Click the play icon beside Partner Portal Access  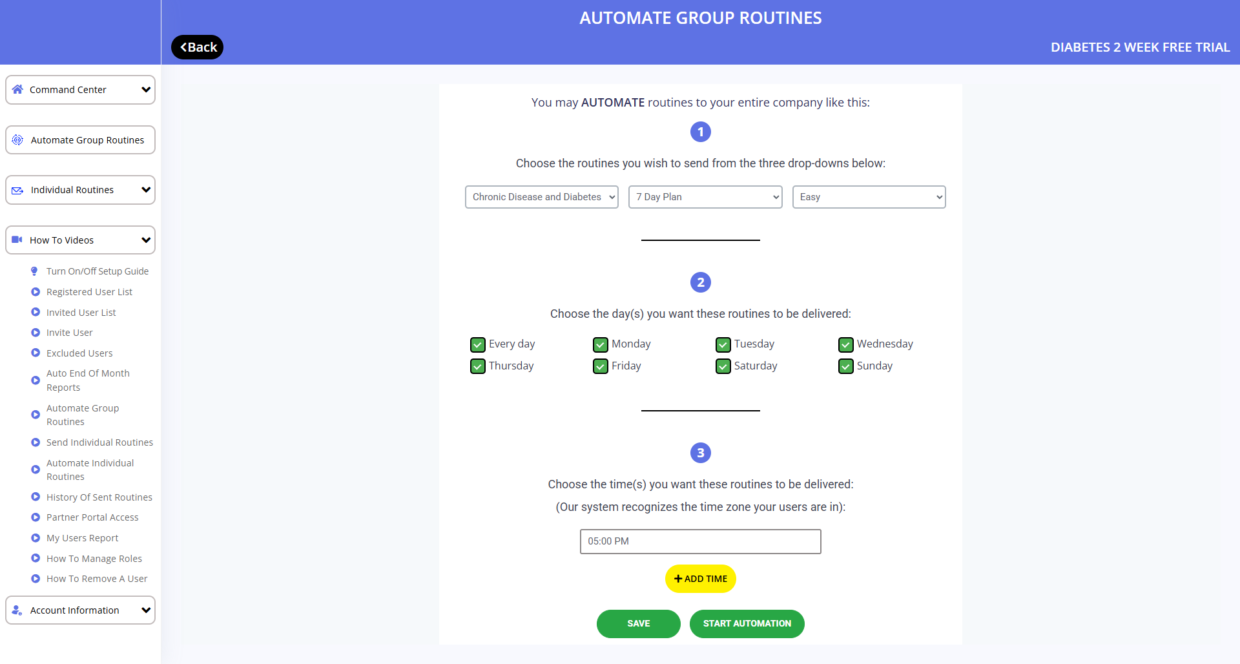[36, 517]
